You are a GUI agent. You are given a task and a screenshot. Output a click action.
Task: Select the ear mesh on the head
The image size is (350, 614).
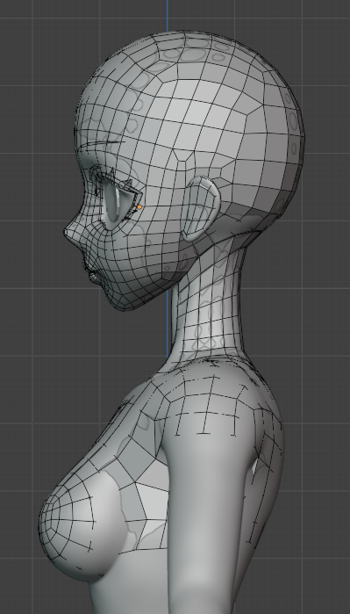(x=201, y=208)
